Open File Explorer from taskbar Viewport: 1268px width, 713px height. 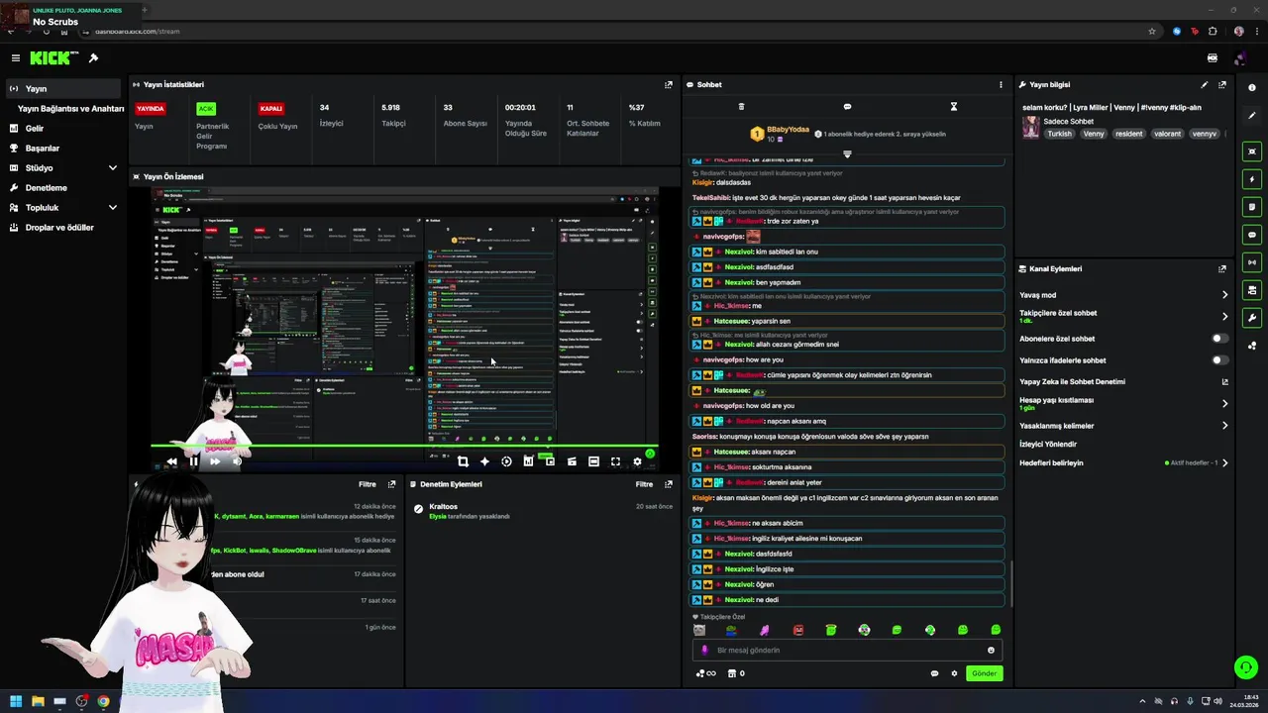pos(38,701)
